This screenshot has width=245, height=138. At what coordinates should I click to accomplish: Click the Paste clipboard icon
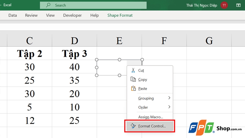point(133,88)
